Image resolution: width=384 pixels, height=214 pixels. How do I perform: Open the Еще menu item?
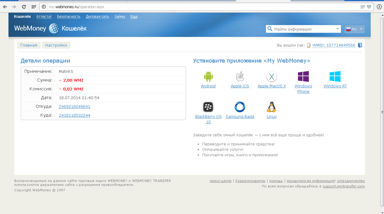tap(134, 17)
